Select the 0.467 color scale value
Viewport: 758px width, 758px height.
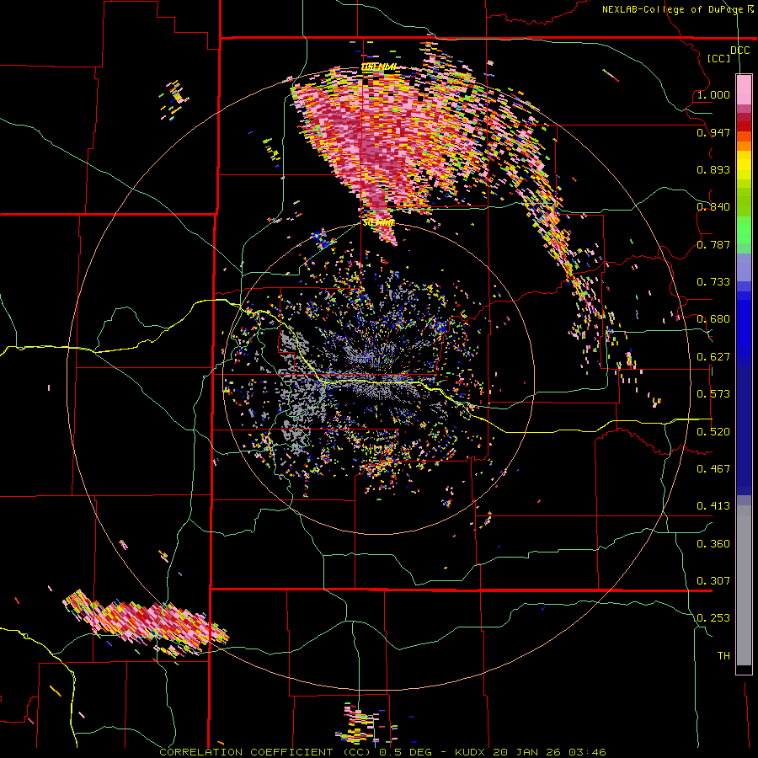click(x=713, y=469)
